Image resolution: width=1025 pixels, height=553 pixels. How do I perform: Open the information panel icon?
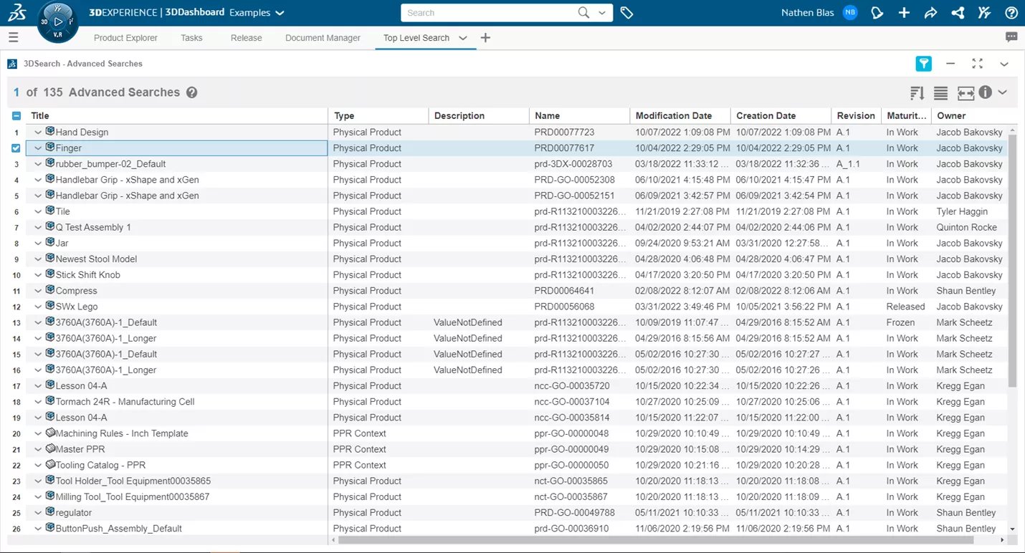[985, 92]
